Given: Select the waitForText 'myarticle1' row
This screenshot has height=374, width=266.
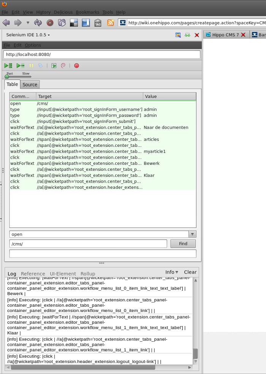Looking at the screenshot, I should (103, 151).
